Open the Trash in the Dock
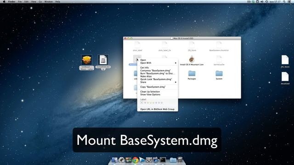The image size is (294, 165). click(180, 160)
